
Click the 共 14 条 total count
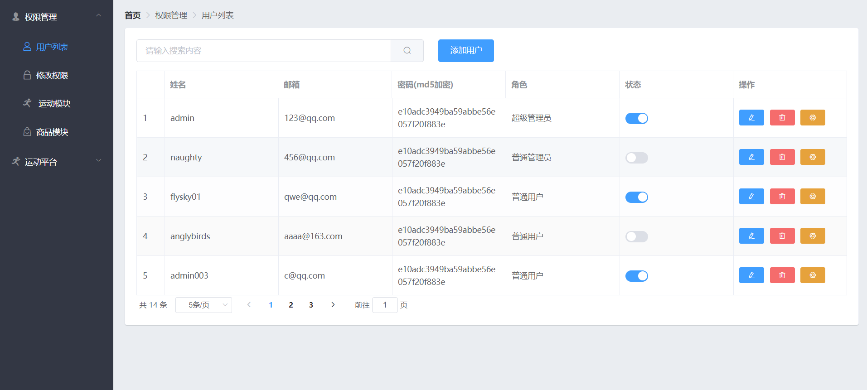tap(153, 305)
